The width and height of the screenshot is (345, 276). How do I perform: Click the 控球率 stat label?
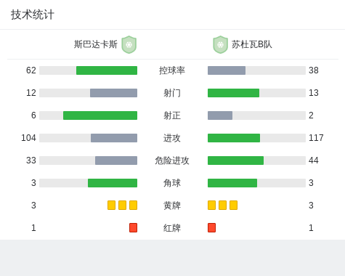[x=172, y=70]
